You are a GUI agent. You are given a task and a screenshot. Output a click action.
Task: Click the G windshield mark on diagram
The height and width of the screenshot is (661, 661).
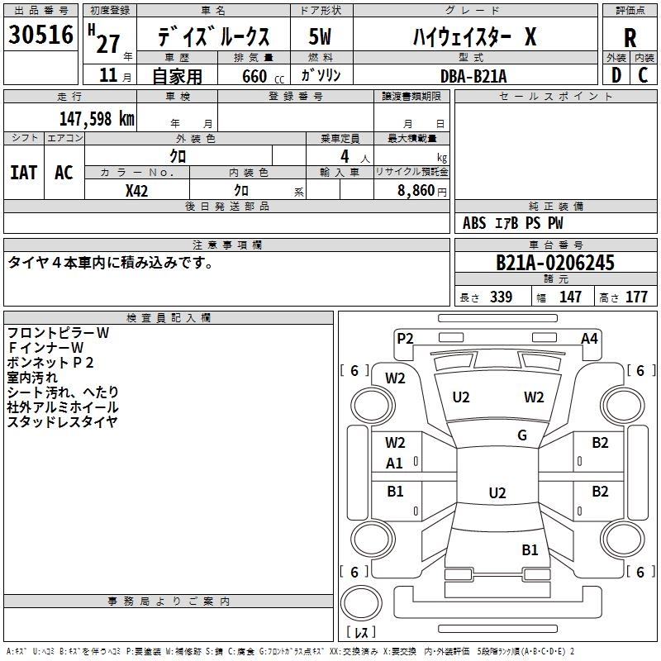click(522, 435)
